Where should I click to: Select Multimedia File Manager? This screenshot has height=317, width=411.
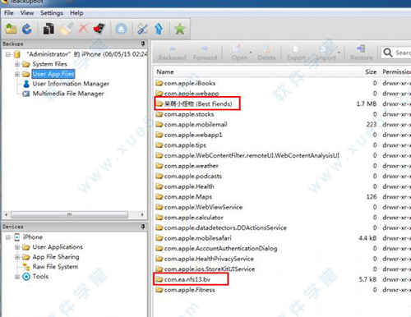point(68,94)
